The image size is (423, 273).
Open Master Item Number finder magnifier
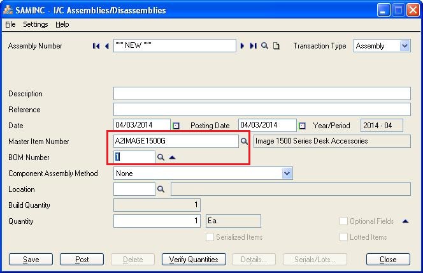(244, 141)
